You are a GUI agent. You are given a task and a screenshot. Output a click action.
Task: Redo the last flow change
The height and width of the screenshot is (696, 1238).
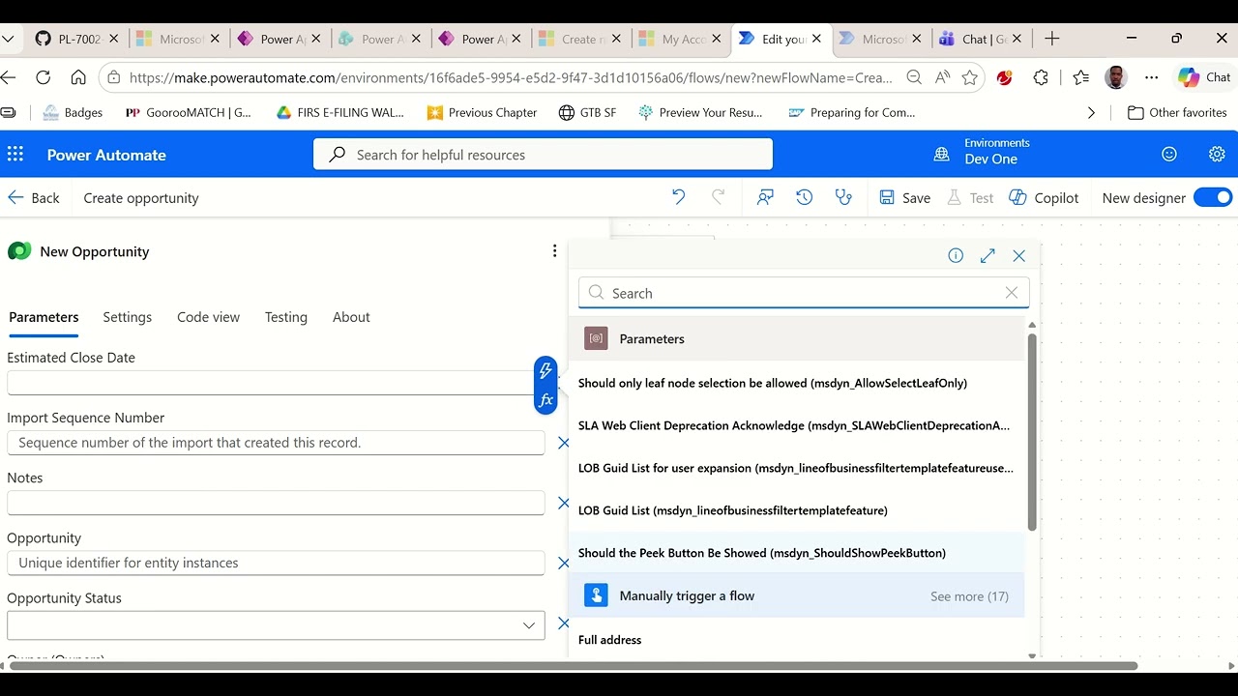(718, 197)
